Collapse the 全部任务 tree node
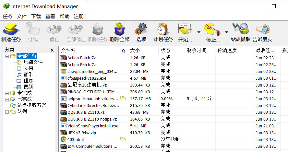The image size is (288, 152). [7, 56]
